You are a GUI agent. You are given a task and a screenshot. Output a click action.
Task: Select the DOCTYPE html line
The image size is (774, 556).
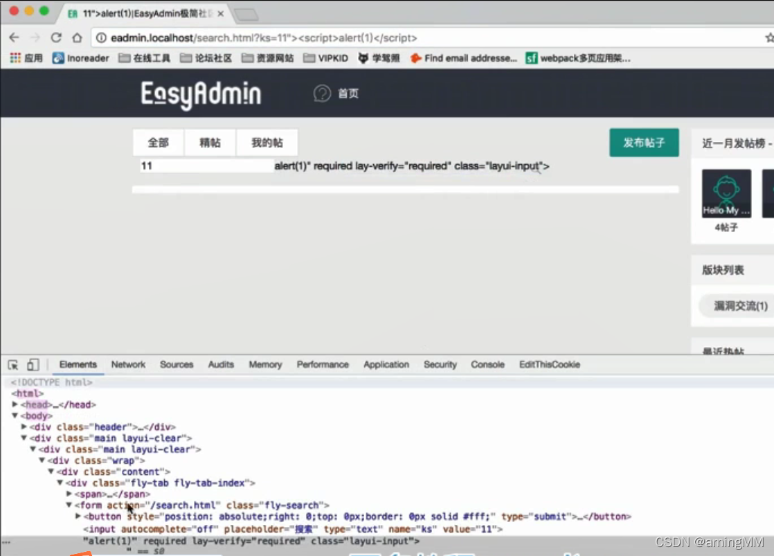click(x=51, y=382)
